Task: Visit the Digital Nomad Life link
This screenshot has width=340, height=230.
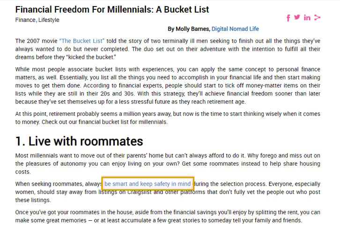Action: coord(235,29)
